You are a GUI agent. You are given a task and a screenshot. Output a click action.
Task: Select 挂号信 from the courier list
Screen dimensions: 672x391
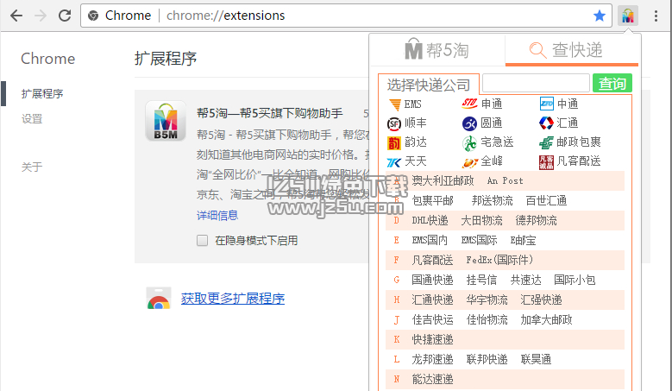(x=481, y=280)
